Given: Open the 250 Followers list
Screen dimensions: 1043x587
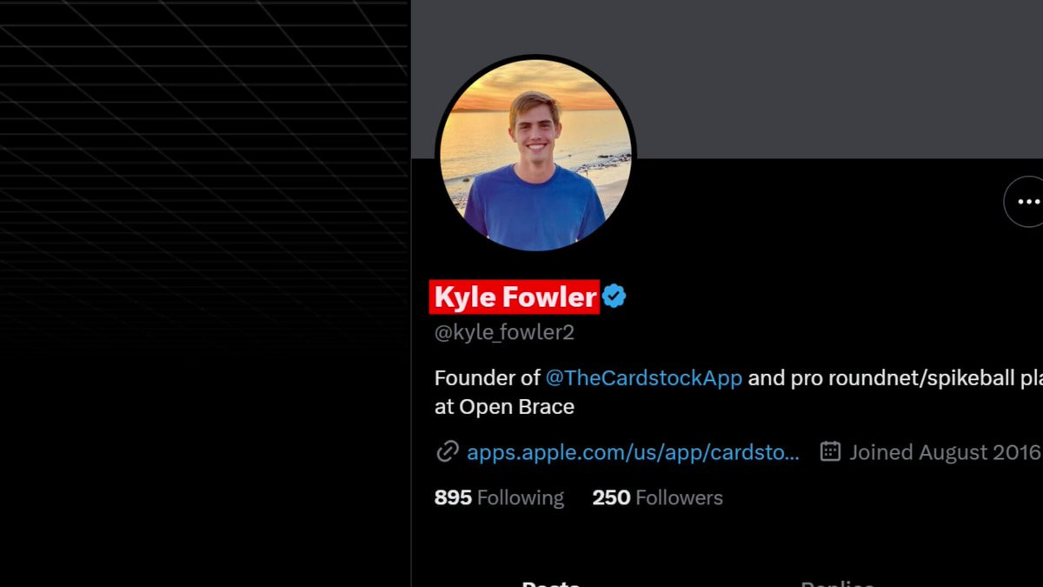Looking at the screenshot, I should point(657,497).
